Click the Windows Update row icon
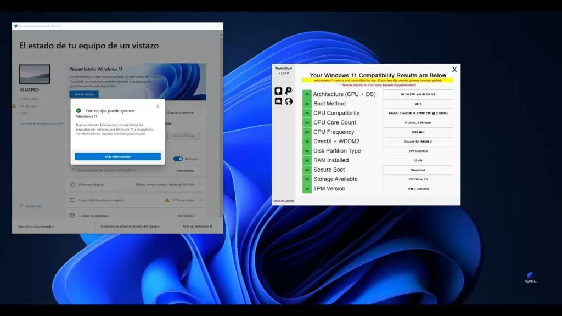562x316 pixels. [72, 184]
